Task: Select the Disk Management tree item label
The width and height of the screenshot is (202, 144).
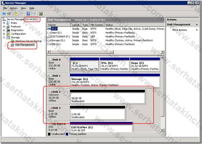Action: pos(25,45)
